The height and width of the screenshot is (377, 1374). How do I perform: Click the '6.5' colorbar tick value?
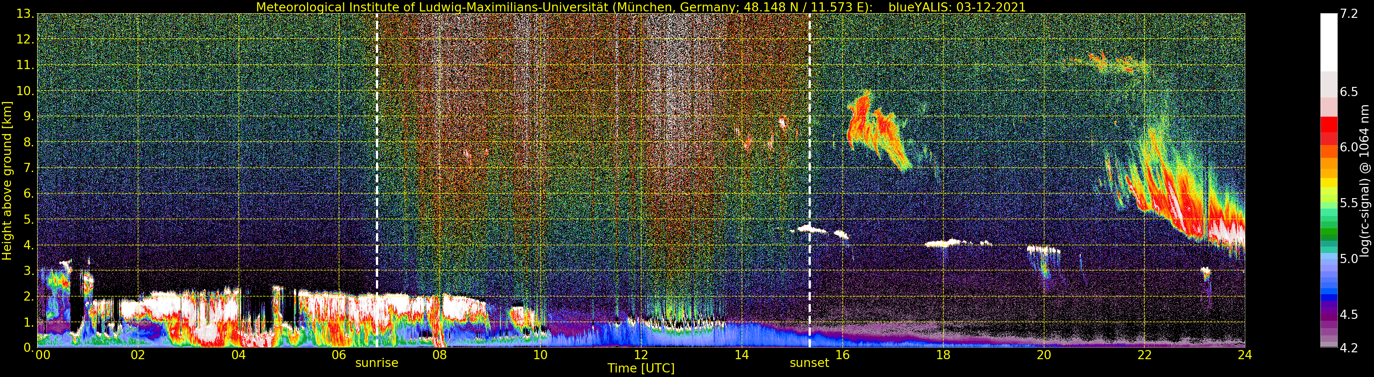click(x=1349, y=92)
